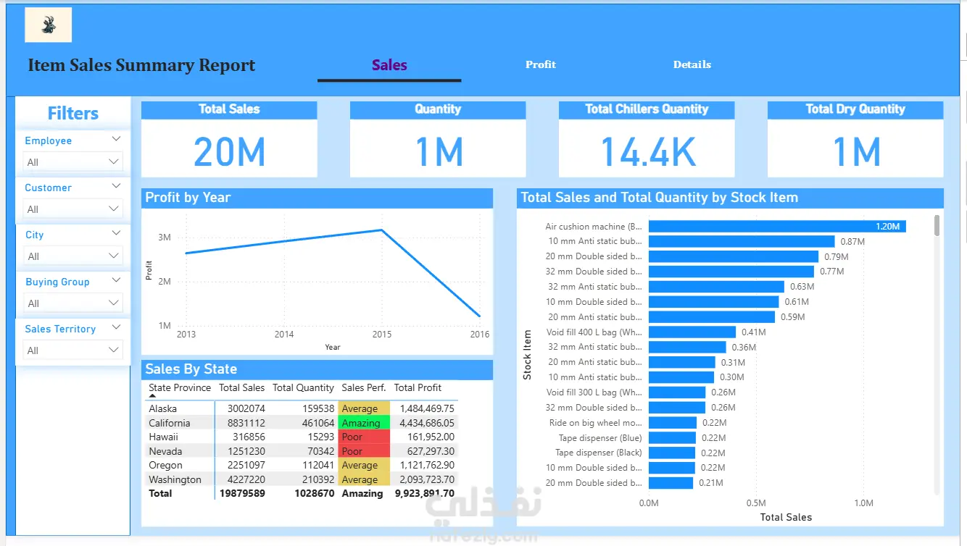Click the Total Sales and Total Quantity title
The height and width of the screenshot is (546, 967).
[659, 197]
